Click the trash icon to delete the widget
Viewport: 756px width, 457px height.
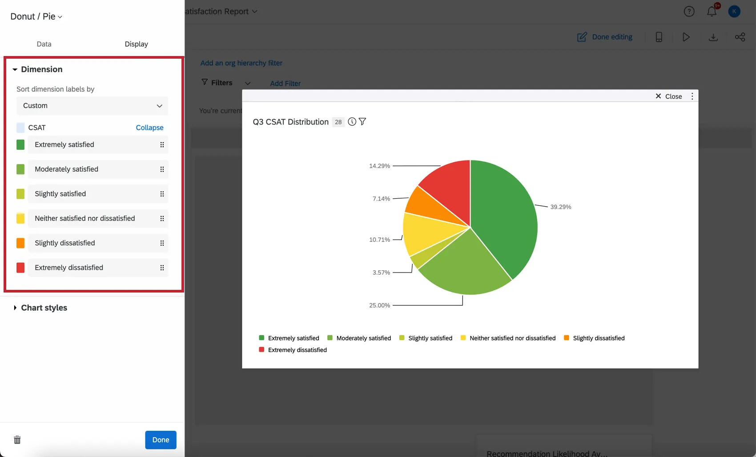17,440
